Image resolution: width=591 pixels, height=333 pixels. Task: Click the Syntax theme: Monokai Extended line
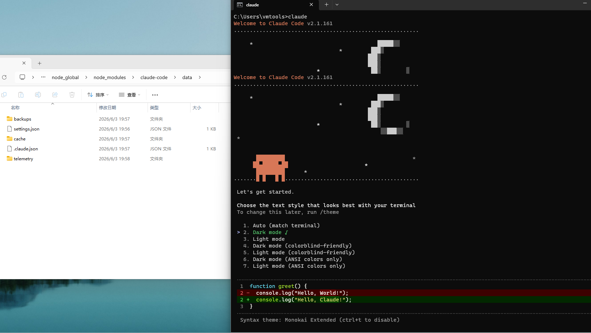tap(320, 320)
